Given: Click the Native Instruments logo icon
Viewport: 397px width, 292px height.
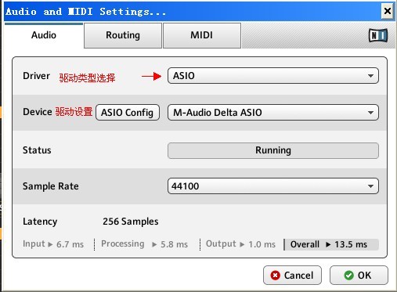Looking at the screenshot, I should (378, 35).
